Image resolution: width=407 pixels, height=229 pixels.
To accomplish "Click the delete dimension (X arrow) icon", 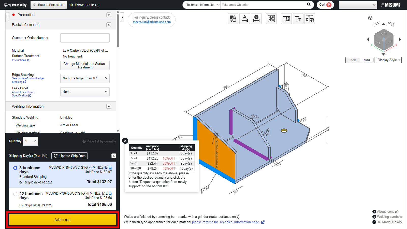I will point(256,19).
